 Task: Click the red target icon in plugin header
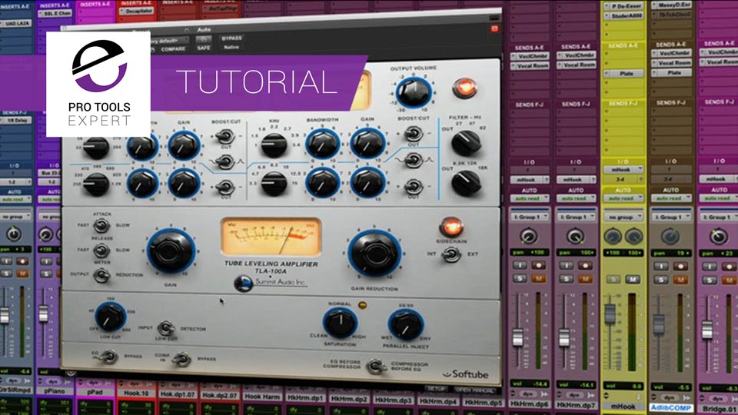(x=494, y=28)
